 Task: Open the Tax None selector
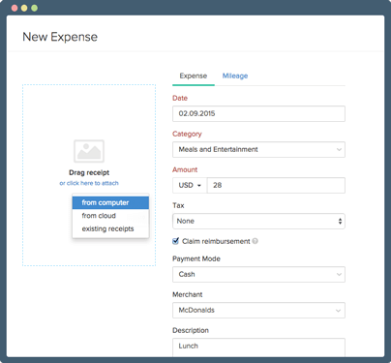tap(258, 221)
